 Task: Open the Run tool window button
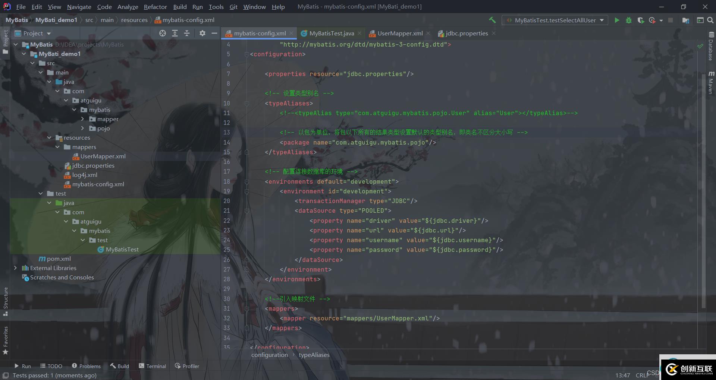(x=22, y=366)
